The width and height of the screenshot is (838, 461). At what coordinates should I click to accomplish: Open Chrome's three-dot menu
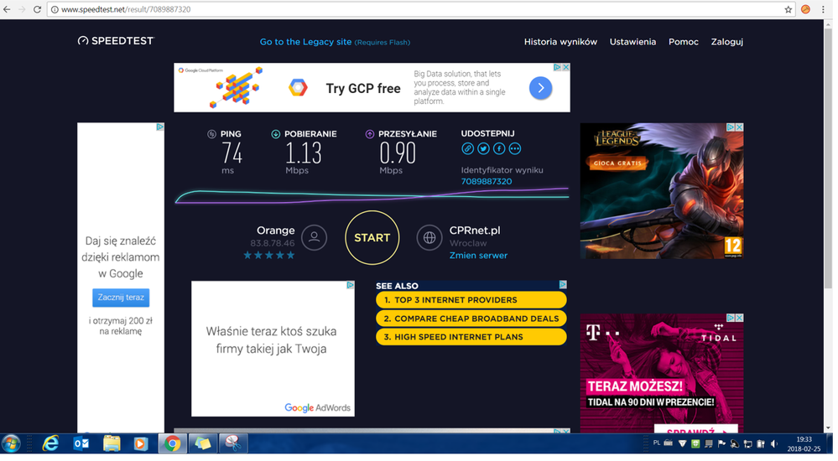coord(824,9)
